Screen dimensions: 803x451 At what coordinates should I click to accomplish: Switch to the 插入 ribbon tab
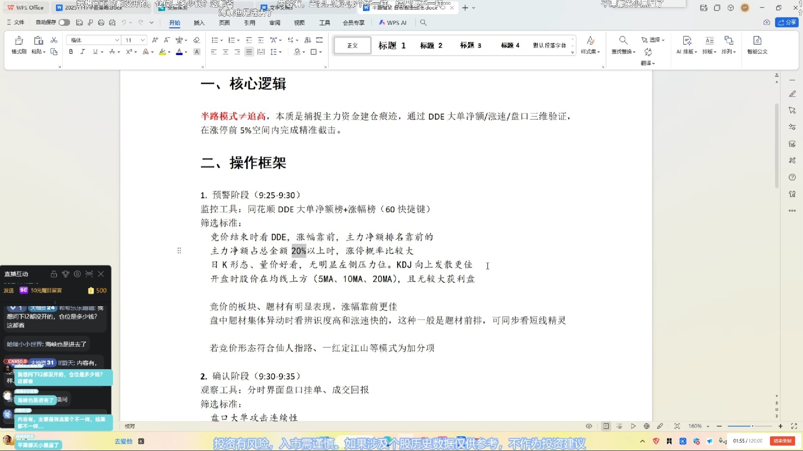coord(199,23)
